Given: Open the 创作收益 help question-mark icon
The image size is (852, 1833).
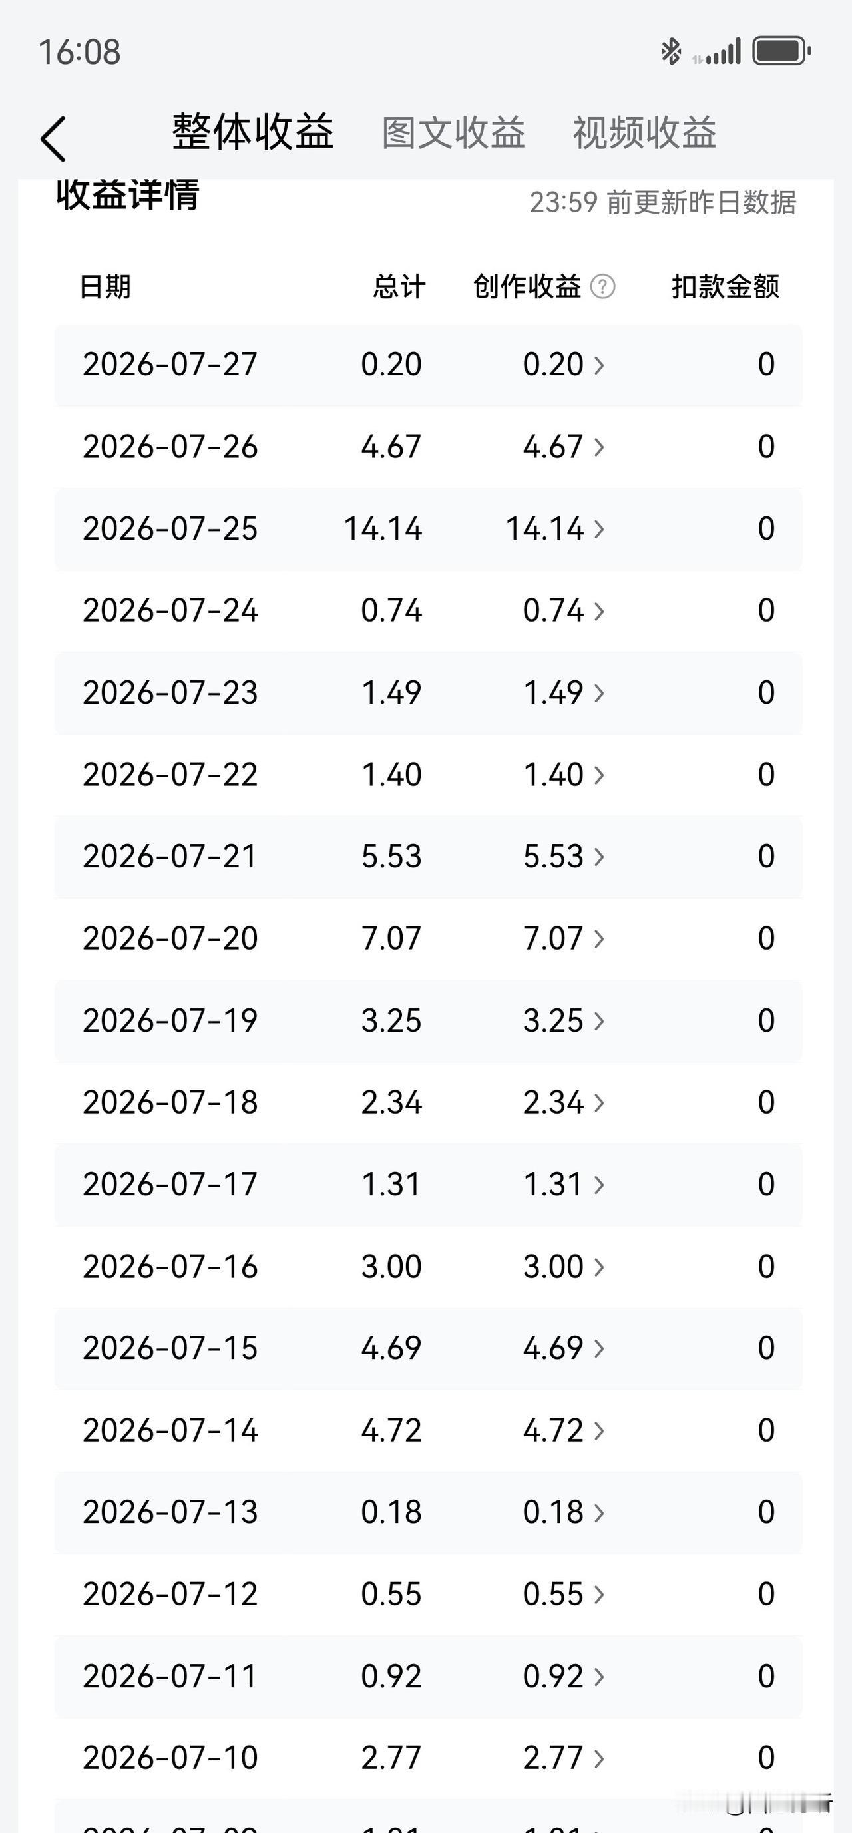Looking at the screenshot, I should [603, 287].
